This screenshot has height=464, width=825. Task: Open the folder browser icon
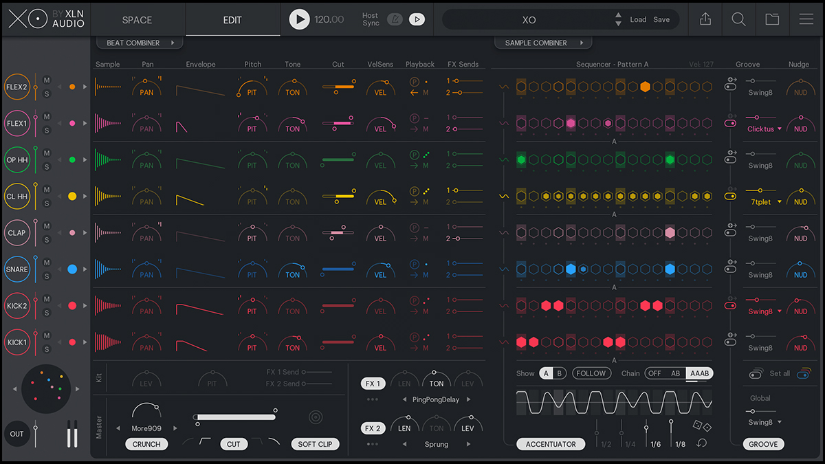pyautogui.click(x=772, y=19)
